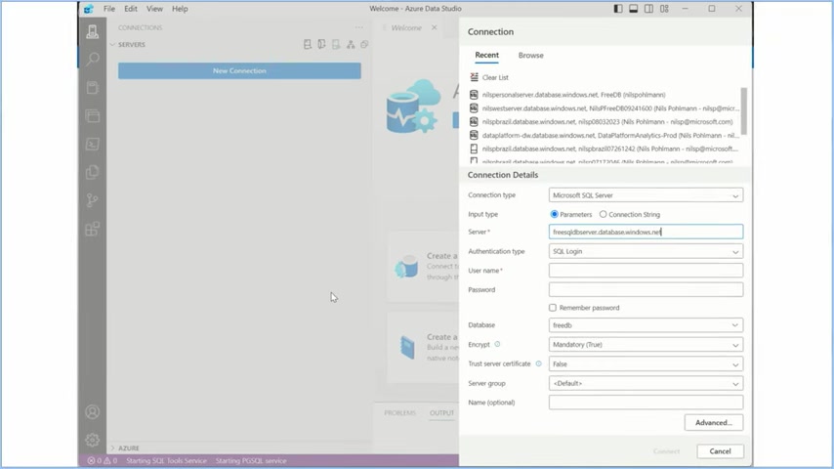Viewport: 834px width, 469px height.
Task: Open the Accounts icon in activity bar
Action: pos(93,412)
